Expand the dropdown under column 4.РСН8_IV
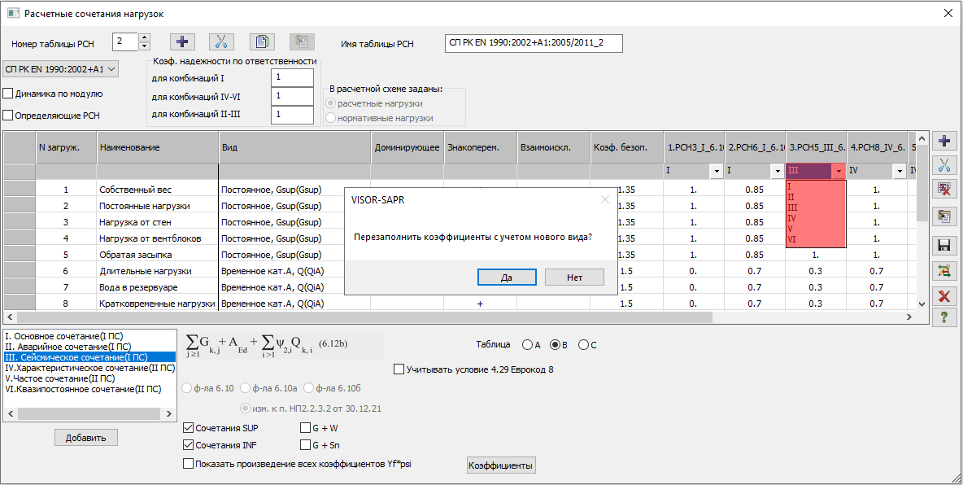The image size is (963, 485). 899,172
